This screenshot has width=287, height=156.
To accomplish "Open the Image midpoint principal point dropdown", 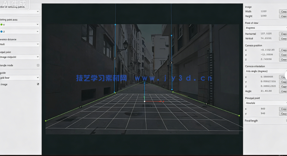I will tap(20, 57).
